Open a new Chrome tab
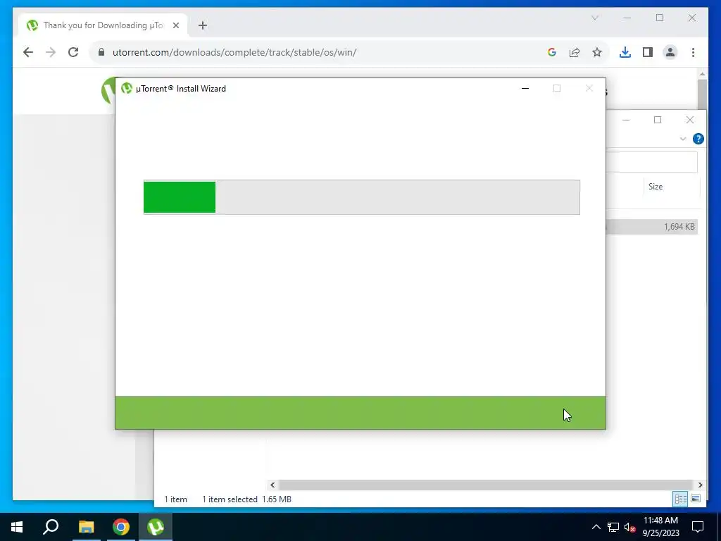This screenshot has width=721, height=541. click(203, 25)
